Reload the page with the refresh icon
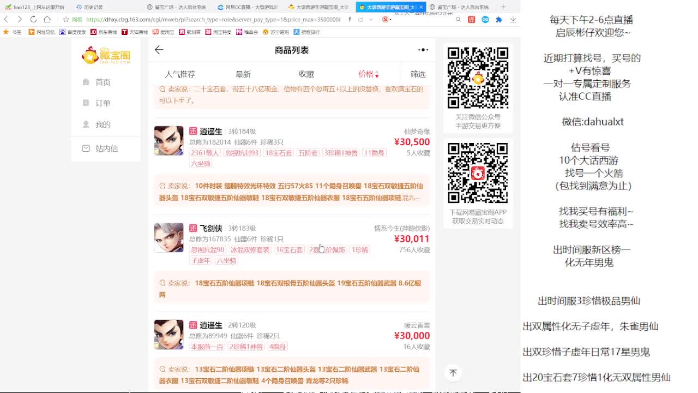The height and width of the screenshot is (393, 698). pos(33,19)
